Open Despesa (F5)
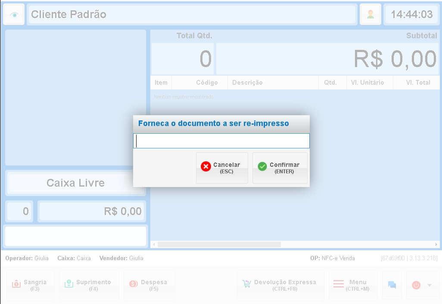442x304 pixels. pyautogui.click(x=149, y=285)
